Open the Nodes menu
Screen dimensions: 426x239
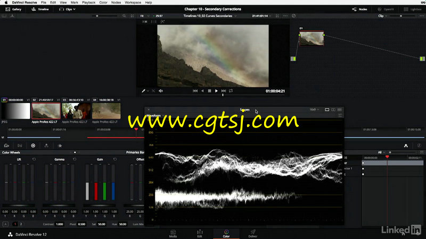point(116,3)
